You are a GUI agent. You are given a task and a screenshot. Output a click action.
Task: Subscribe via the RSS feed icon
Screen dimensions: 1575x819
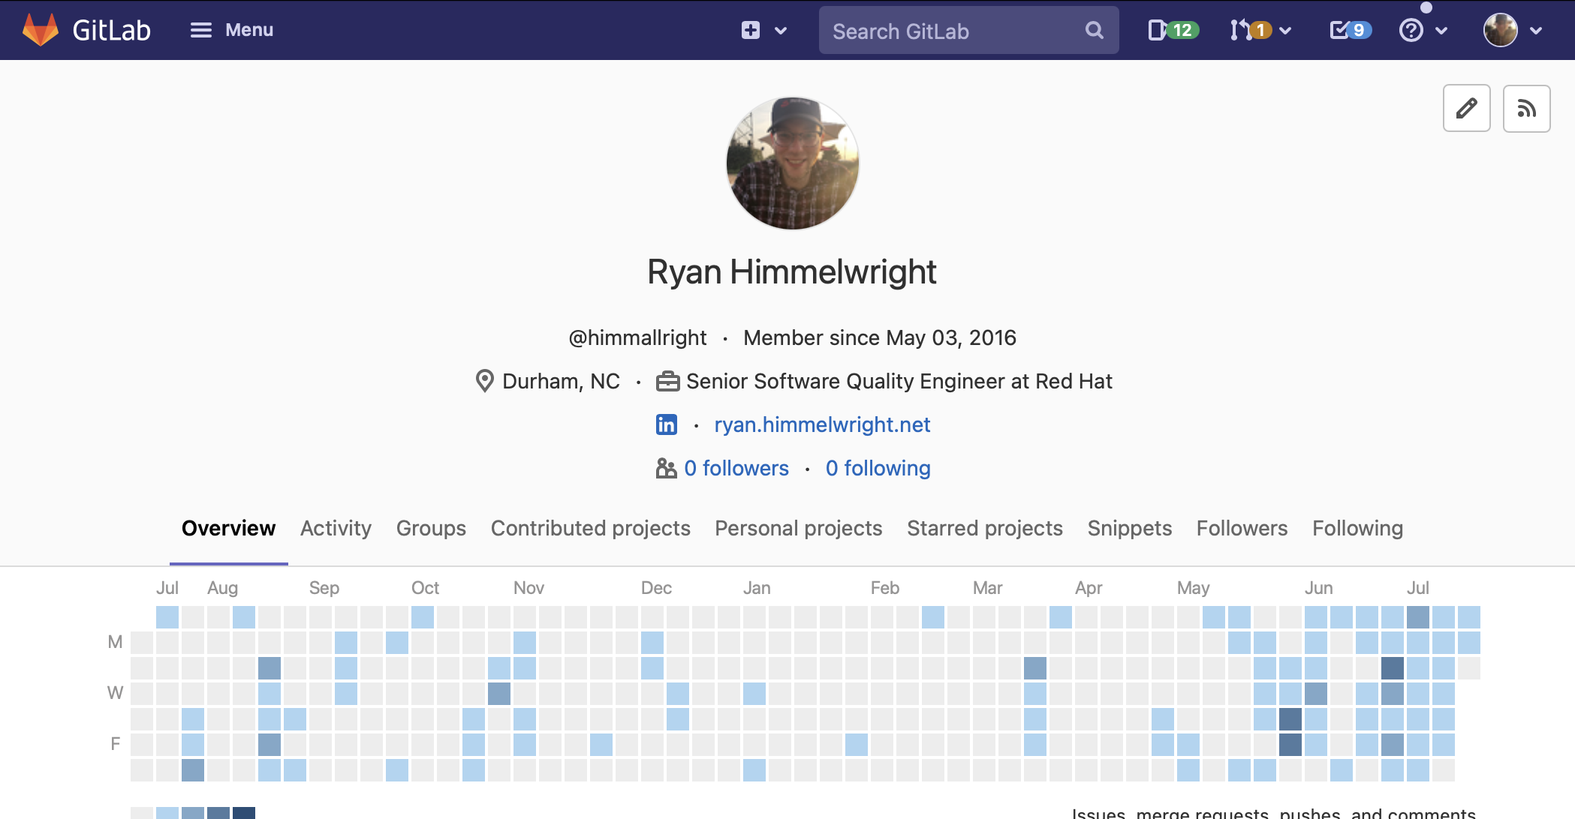point(1526,109)
